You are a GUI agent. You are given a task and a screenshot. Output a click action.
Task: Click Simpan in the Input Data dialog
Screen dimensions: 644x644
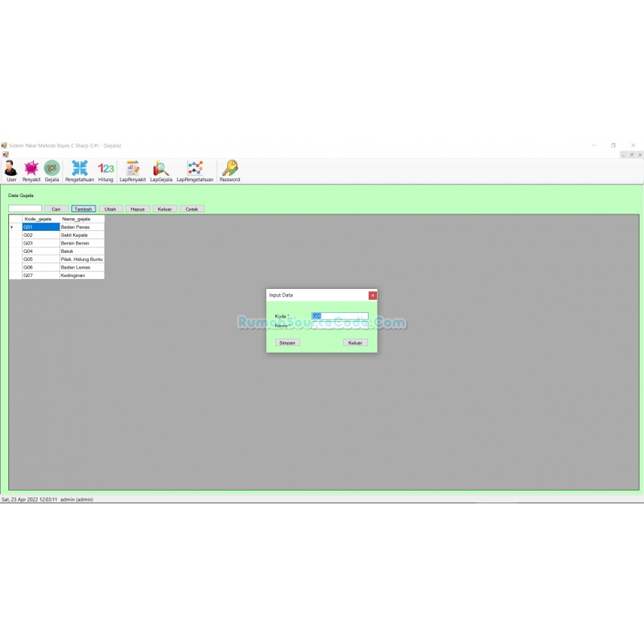click(287, 342)
